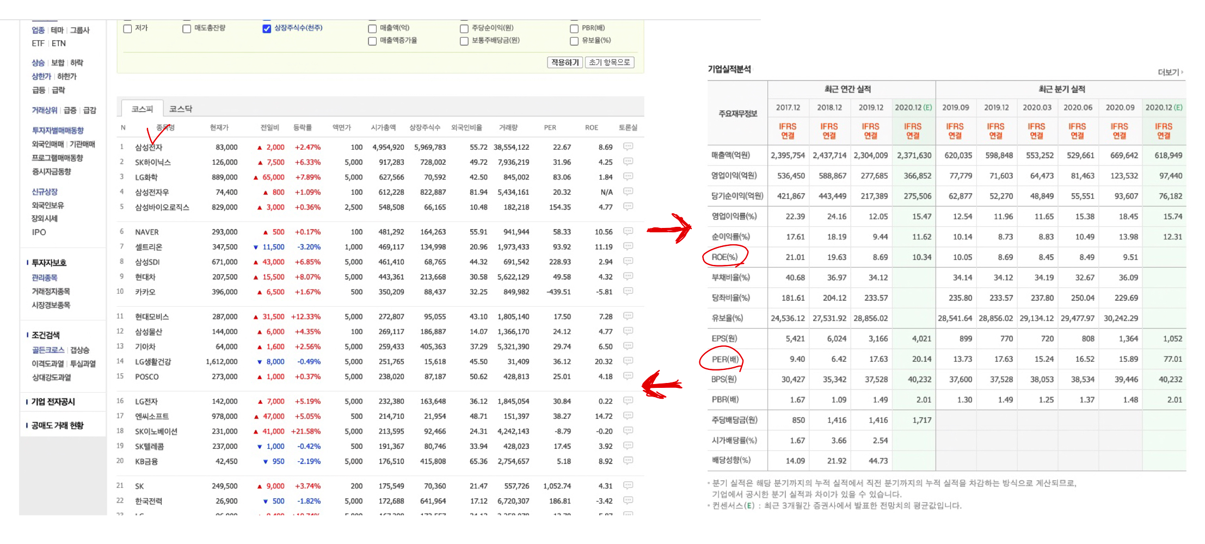Screen dimensions: 1205x544
Task: Open the 토론실 icon for LG생활건강 row
Action: coord(628,361)
